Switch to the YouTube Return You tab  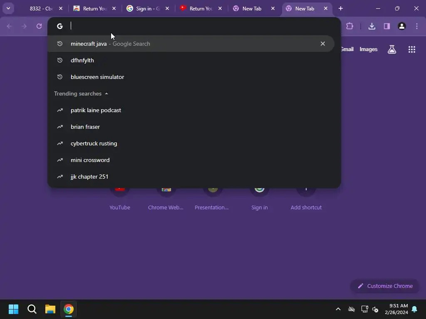click(200, 8)
